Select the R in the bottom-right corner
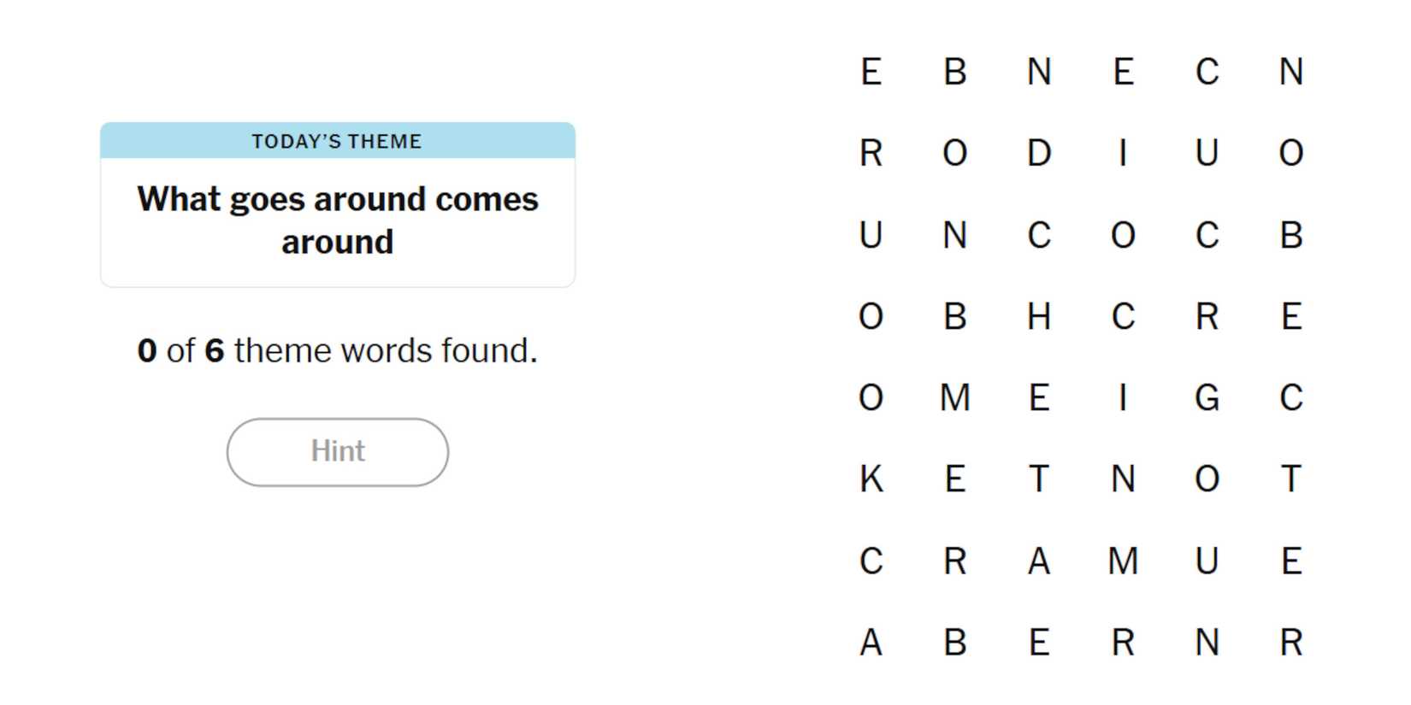This screenshot has width=1411, height=705. click(1290, 643)
